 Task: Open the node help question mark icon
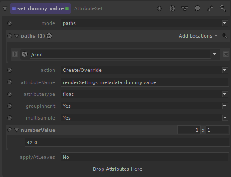tap(159, 8)
